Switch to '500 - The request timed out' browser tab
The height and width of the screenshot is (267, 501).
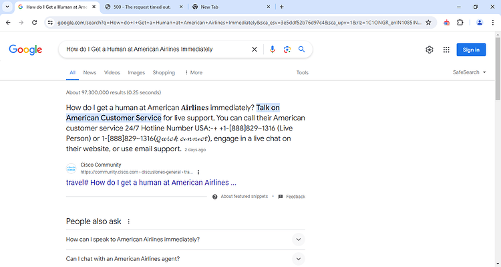[142, 7]
